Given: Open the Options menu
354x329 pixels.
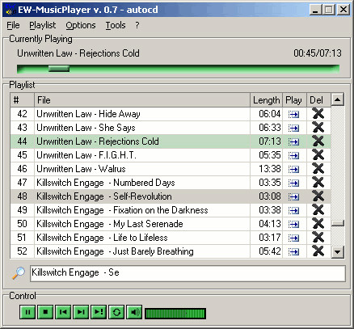Looking at the screenshot, I should [81, 25].
